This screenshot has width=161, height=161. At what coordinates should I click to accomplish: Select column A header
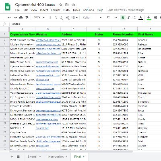[x=22, y=29]
